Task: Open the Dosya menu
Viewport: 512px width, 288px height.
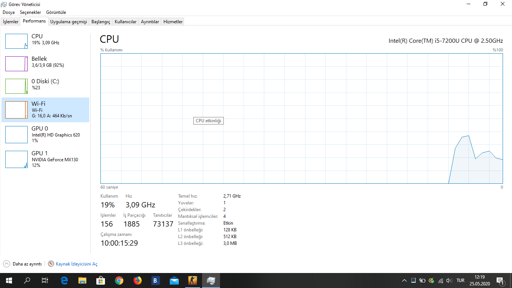Action: click(x=9, y=12)
